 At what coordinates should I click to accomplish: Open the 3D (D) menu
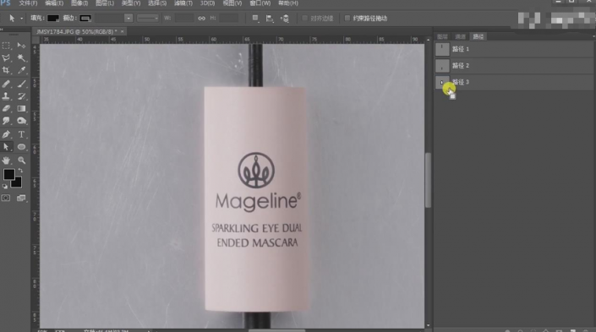[x=207, y=3]
